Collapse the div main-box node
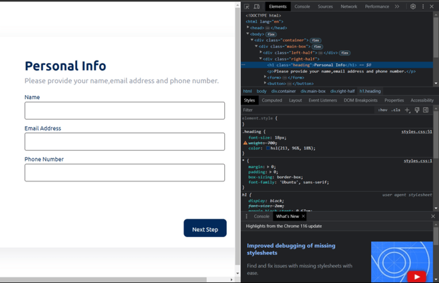 [256, 46]
